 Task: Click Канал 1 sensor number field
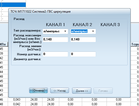click(x=55, y=54)
